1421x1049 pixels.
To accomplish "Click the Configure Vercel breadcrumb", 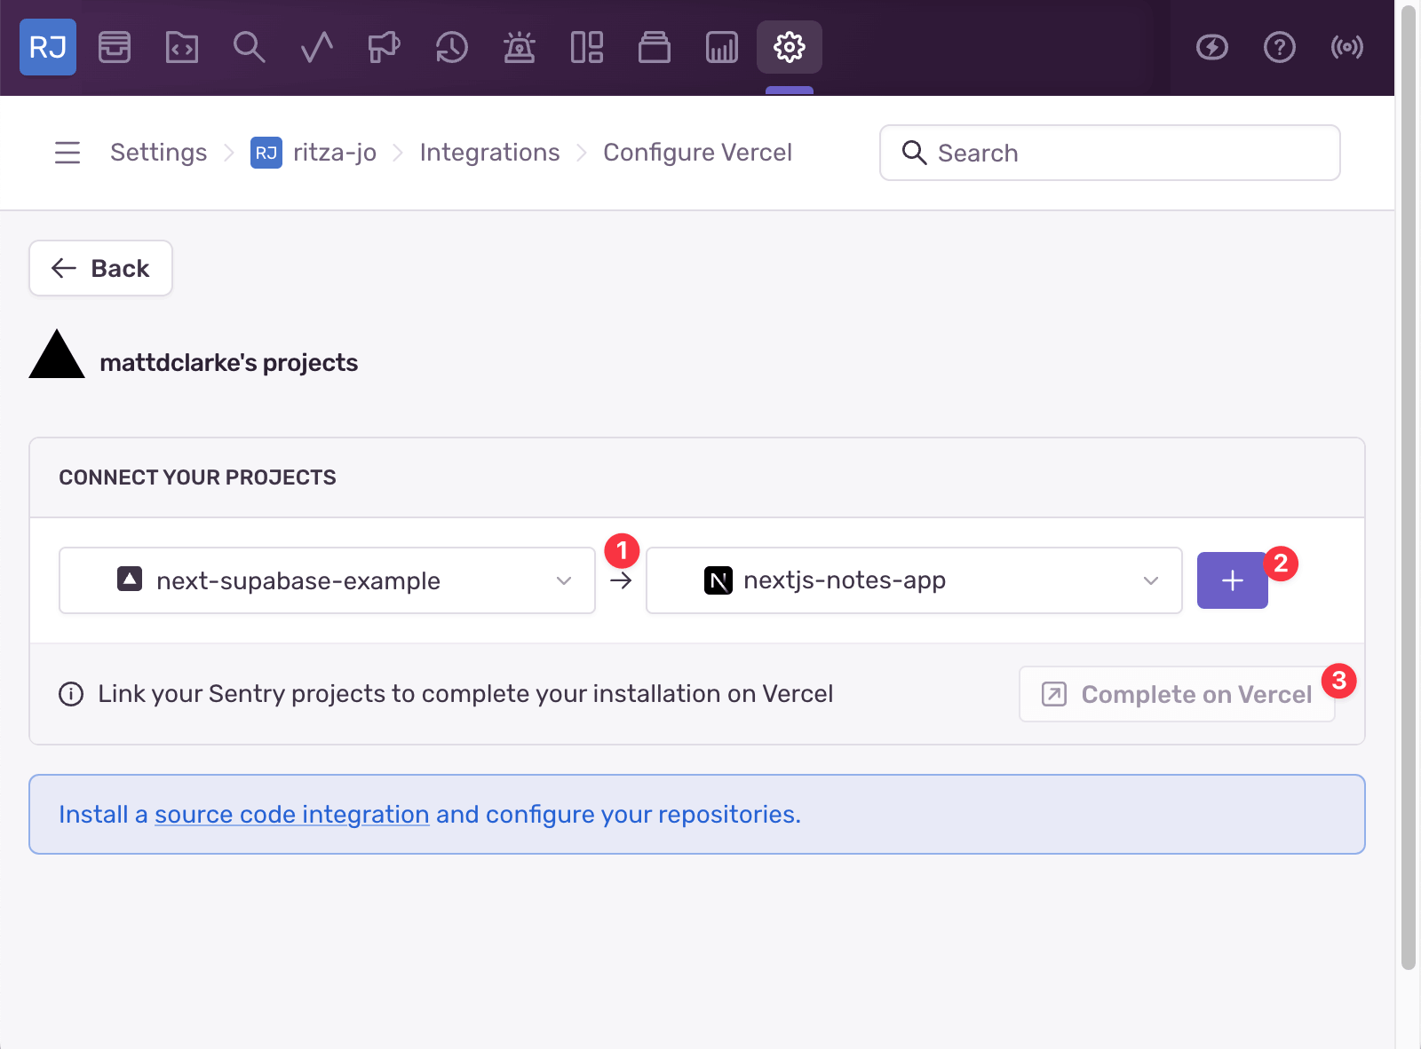I will coord(698,153).
